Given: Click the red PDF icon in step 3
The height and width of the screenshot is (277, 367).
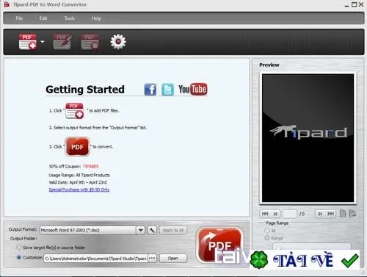Looking at the screenshot, I should coord(77,147).
